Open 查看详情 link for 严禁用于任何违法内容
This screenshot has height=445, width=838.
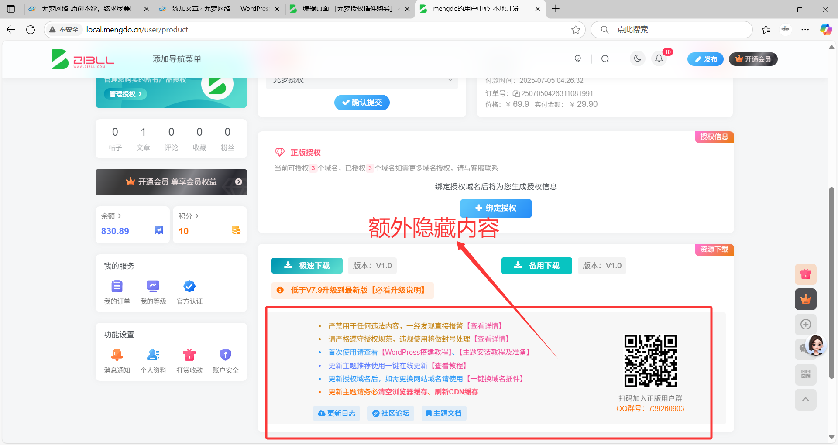pyautogui.click(x=485, y=326)
